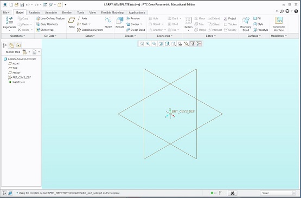Image resolution: width=301 pixels, height=198 pixels.
Task: Open the Smart selection filter dropdown
Action: 294,193
